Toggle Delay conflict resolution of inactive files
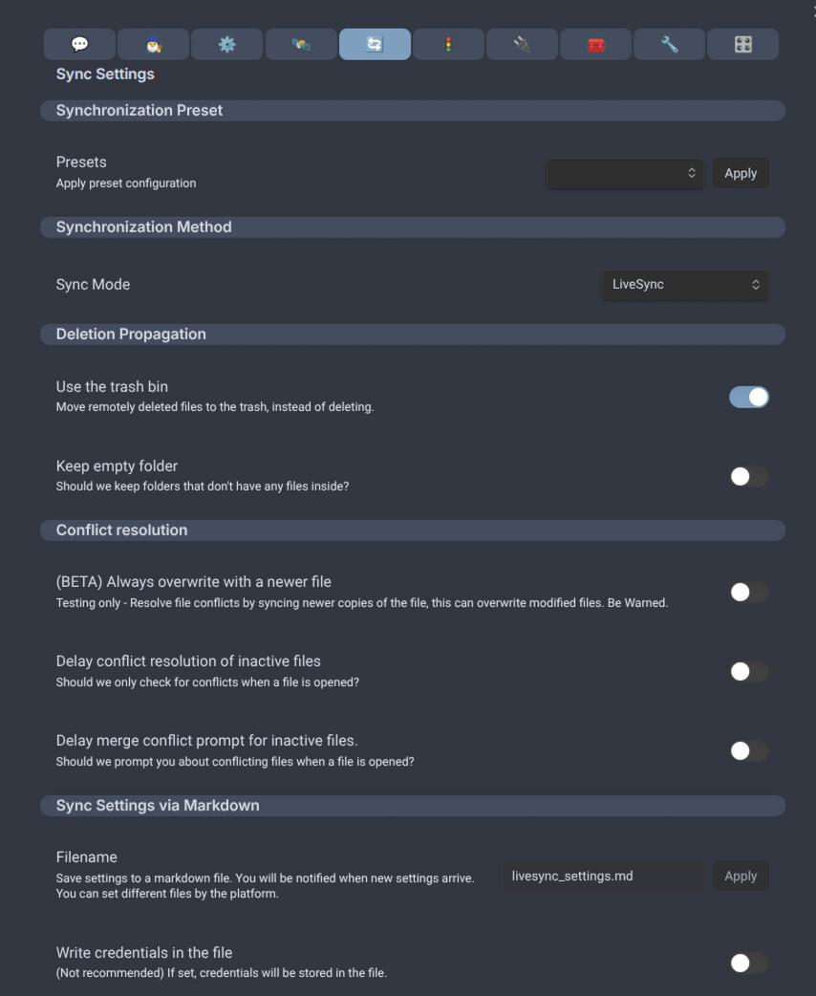This screenshot has width=816, height=996. tap(749, 672)
